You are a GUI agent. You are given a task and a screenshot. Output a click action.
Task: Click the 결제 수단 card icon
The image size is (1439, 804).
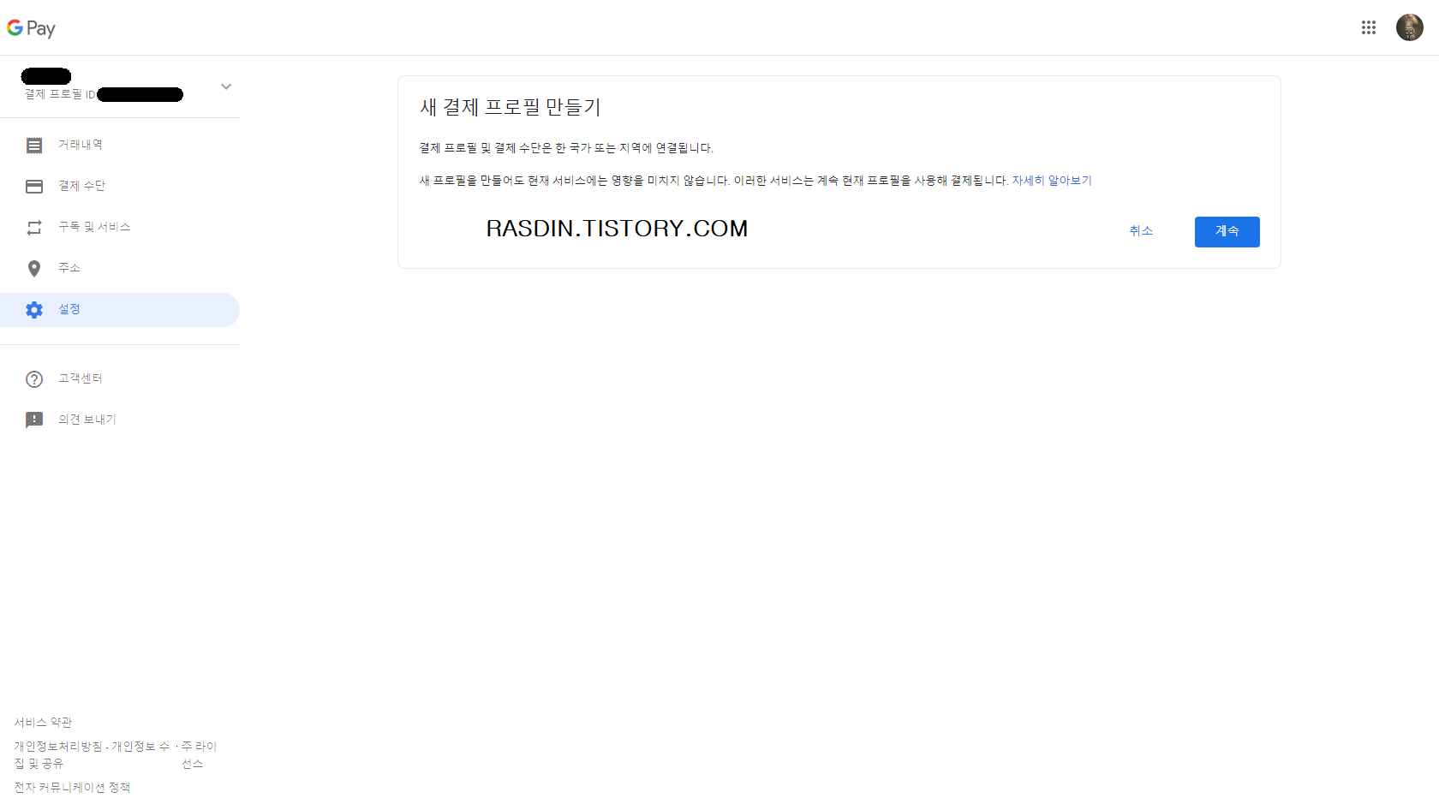pyautogui.click(x=34, y=187)
